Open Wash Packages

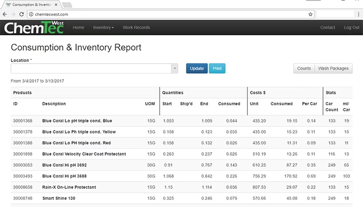333,68
